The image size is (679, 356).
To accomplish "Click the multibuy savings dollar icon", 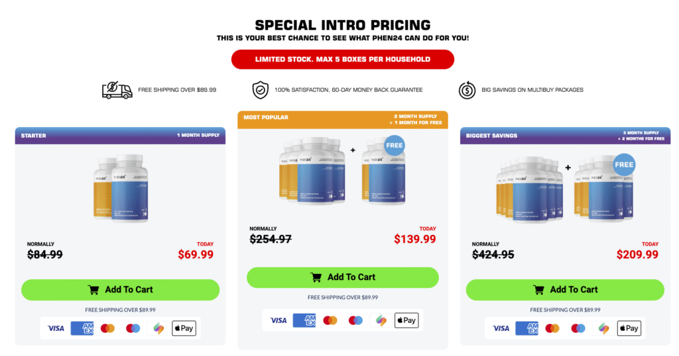I will coord(467,90).
